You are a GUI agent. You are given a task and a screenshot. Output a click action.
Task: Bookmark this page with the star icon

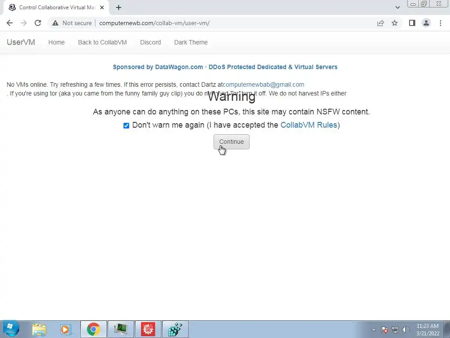click(x=395, y=23)
